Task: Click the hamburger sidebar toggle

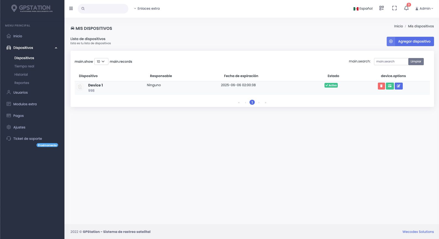Action: pyautogui.click(x=71, y=9)
